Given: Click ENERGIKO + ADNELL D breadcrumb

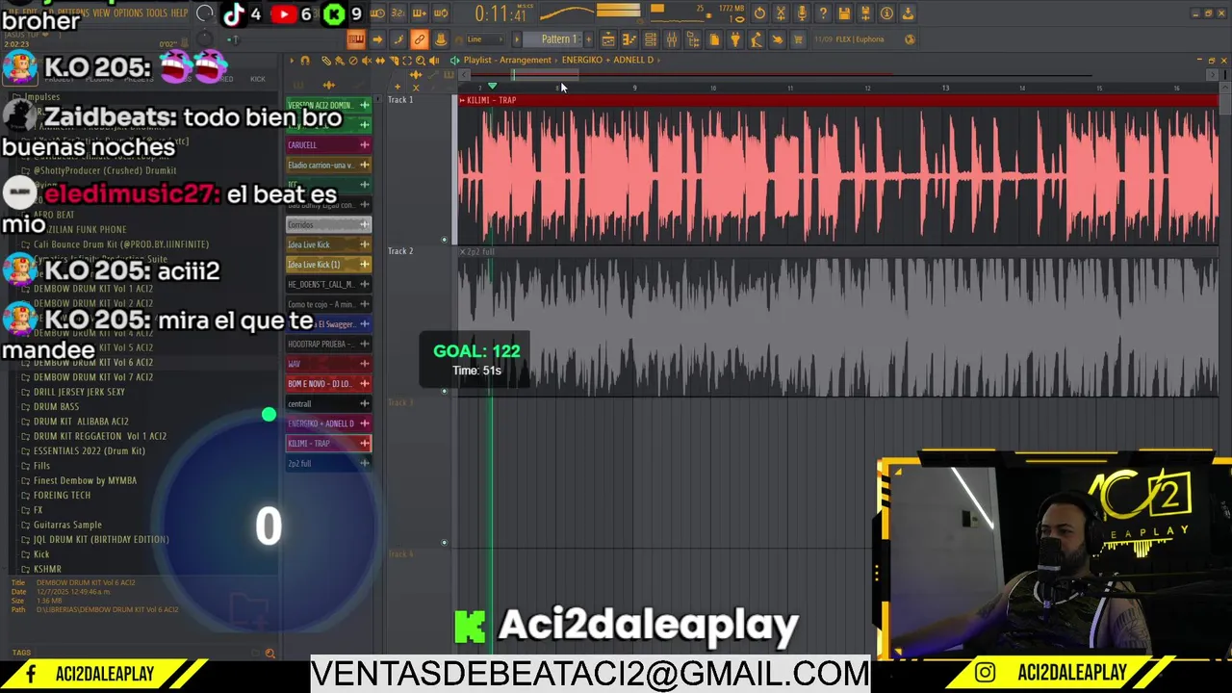Looking at the screenshot, I should pos(607,60).
